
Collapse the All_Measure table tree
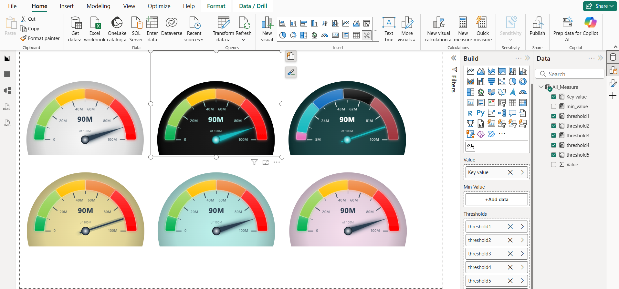tap(541, 87)
